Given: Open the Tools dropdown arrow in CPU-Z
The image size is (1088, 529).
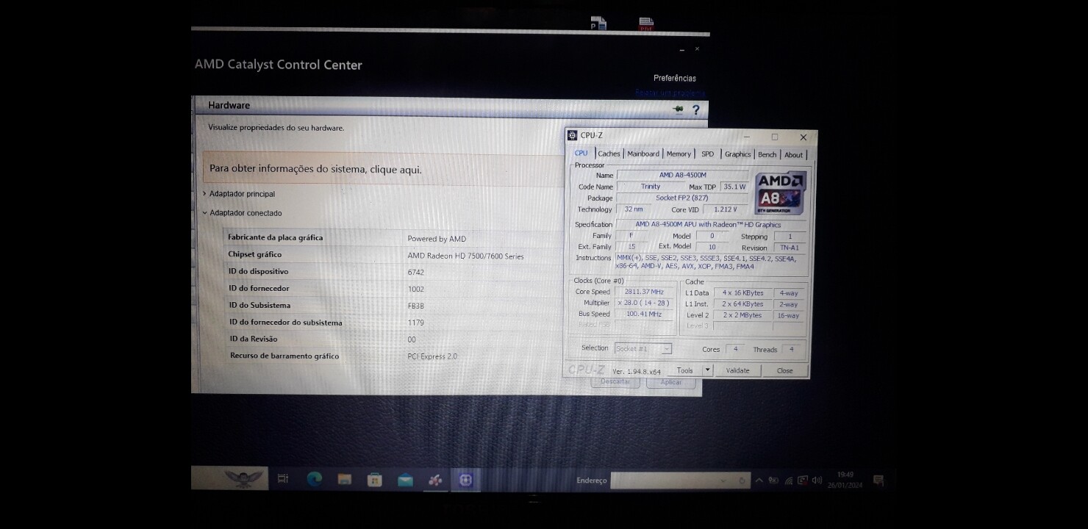Looking at the screenshot, I should coord(707,370).
